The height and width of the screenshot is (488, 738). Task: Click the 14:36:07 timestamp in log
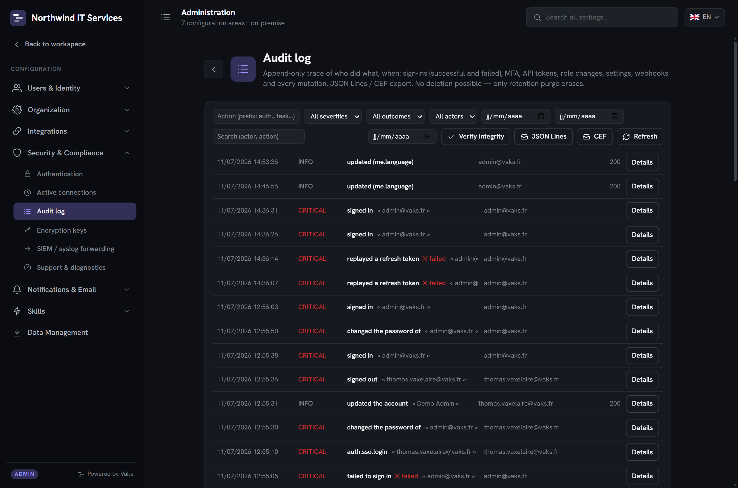click(x=247, y=283)
